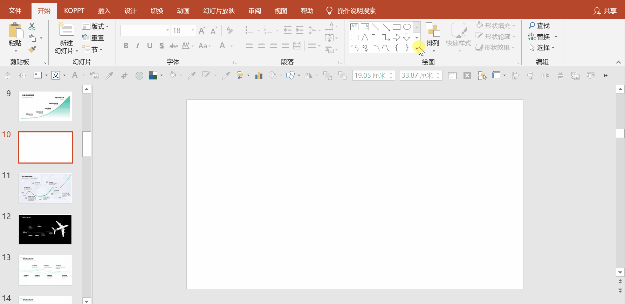Select the text box shape in the gallery
Image resolution: width=625 pixels, height=304 pixels.
(x=354, y=27)
